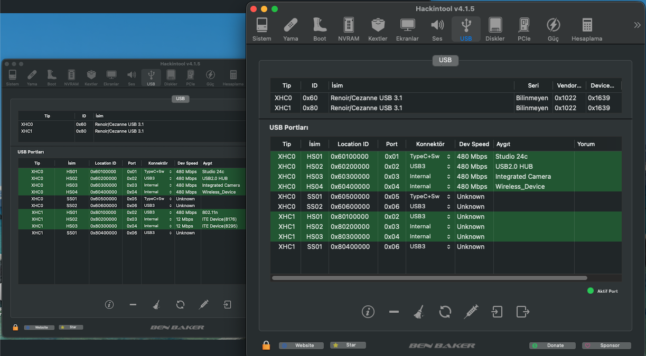Viewport: 646px width, 356px height.
Task: Click the horizontal scrollbar under the ports table
Action: click(x=429, y=278)
